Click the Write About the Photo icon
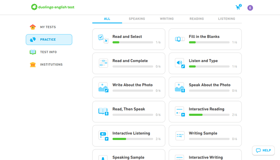This screenshot has width=280, height=160. [103, 87]
